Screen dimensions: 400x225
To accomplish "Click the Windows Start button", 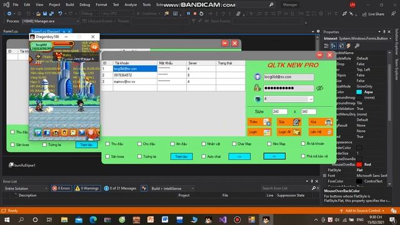I will 7,219.
